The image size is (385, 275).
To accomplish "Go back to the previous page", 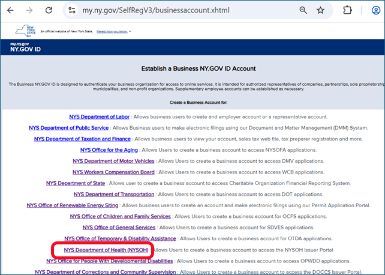I will 10,10.
